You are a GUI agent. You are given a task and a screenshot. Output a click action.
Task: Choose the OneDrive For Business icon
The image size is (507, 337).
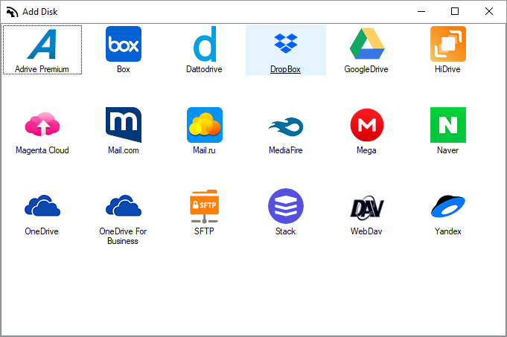pos(124,205)
